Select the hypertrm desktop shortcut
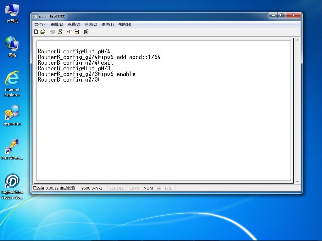 [12, 115]
